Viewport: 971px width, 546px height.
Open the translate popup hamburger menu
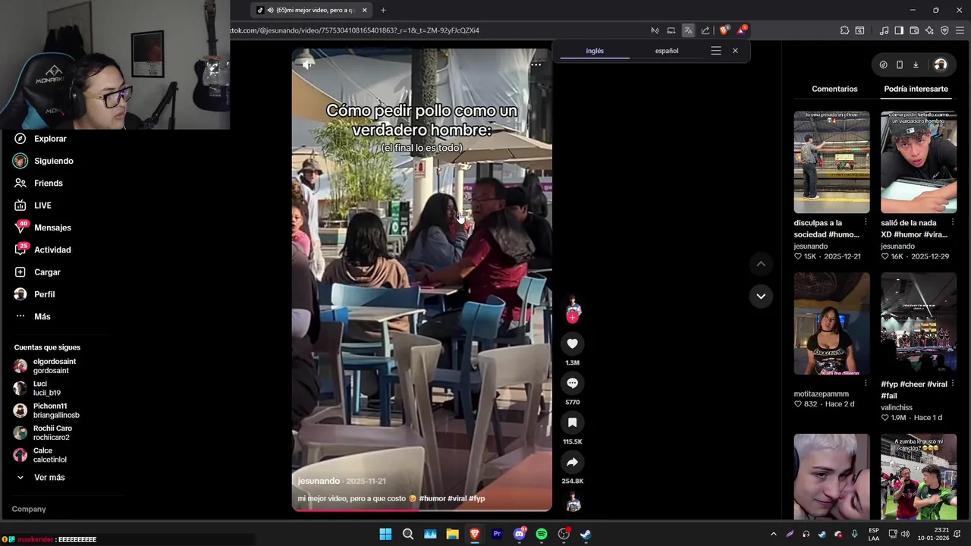coord(715,51)
